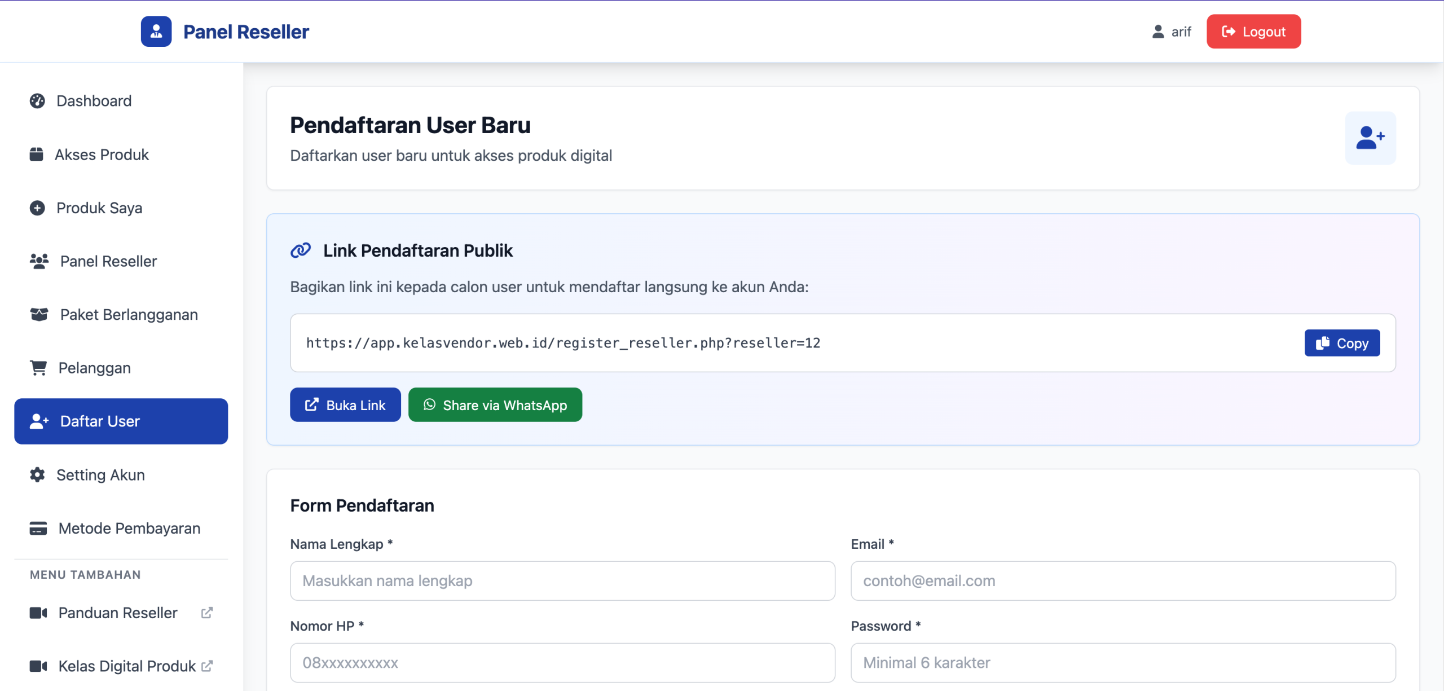Select Metode Pembayaran in sidebar

[x=129, y=529]
